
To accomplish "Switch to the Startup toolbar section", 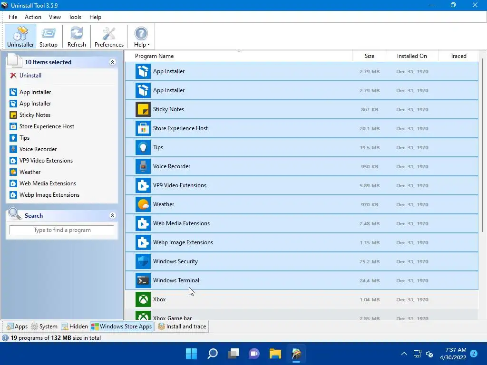I will [49, 36].
